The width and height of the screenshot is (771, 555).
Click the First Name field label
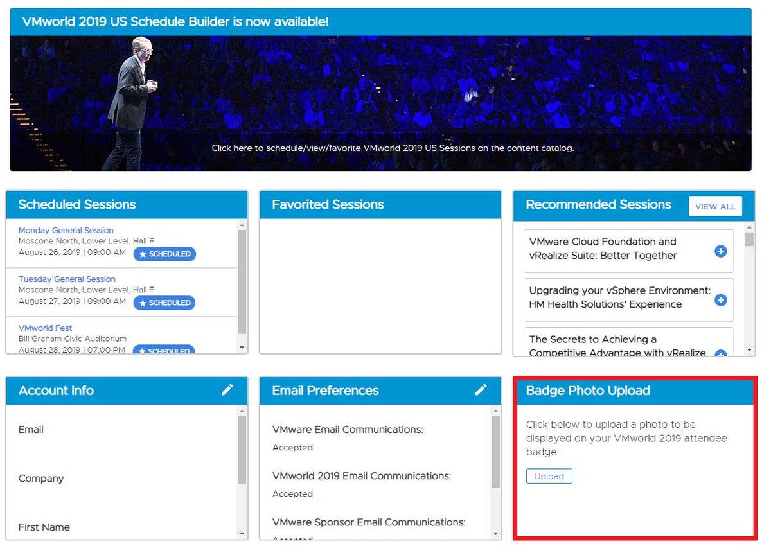[x=44, y=527]
